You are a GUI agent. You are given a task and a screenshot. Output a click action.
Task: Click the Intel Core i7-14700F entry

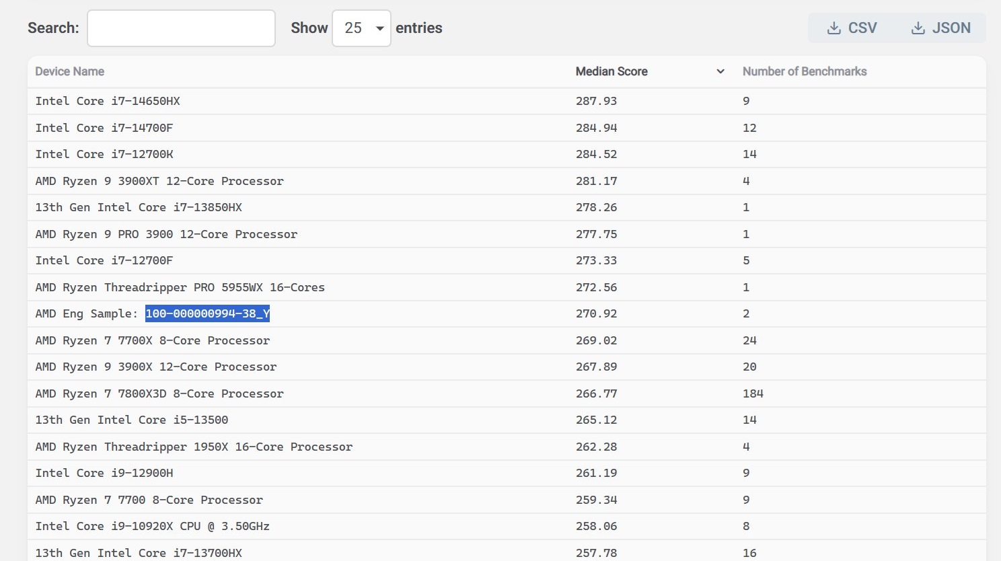[104, 128]
